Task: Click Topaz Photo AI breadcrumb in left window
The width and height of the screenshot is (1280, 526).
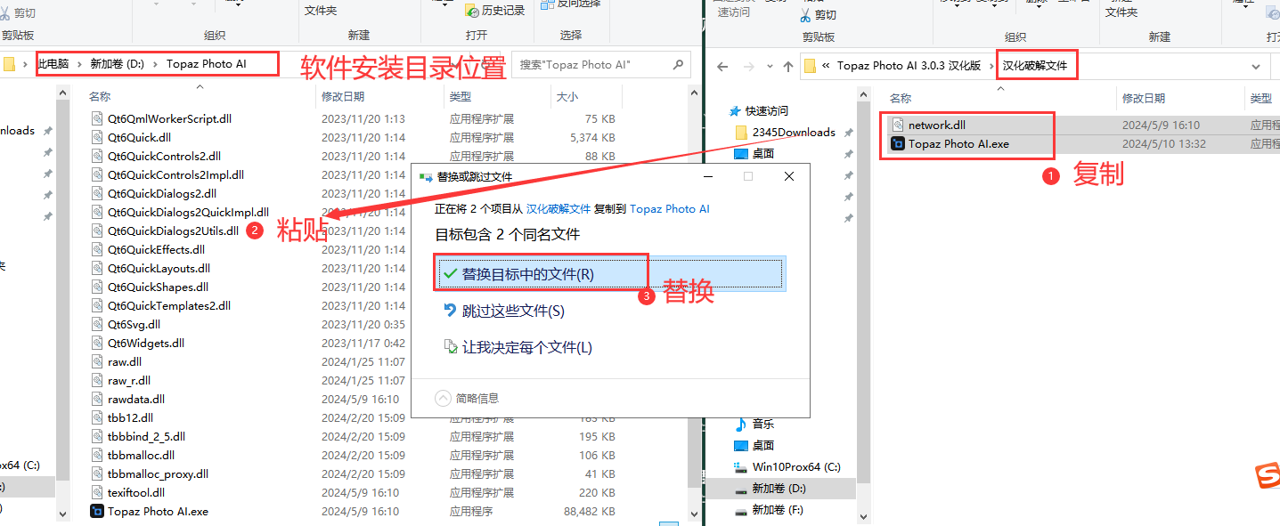Action: (207, 64)
